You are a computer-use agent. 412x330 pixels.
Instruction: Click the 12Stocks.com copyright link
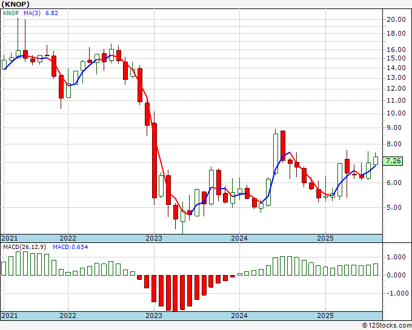coord(387,326)
